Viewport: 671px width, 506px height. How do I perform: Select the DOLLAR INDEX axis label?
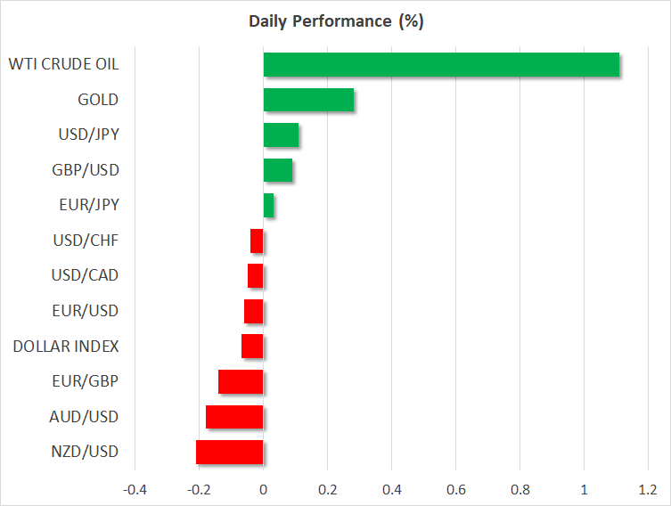pos(66,346)
